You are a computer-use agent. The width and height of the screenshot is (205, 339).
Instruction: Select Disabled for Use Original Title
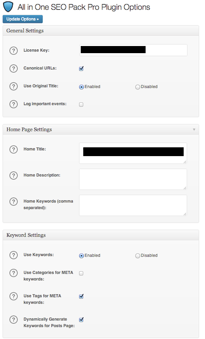tap(137, 87)
